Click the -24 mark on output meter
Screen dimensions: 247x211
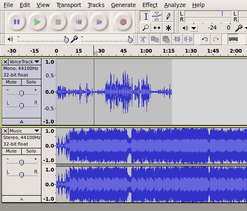point(212,28)
